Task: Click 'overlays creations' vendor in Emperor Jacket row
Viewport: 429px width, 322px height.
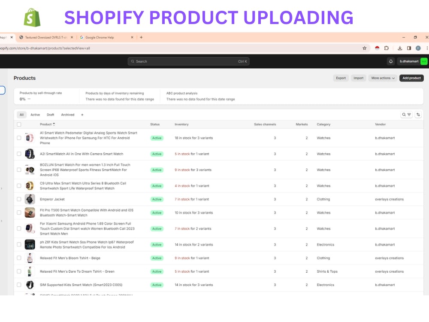Action: pos(389,199)
